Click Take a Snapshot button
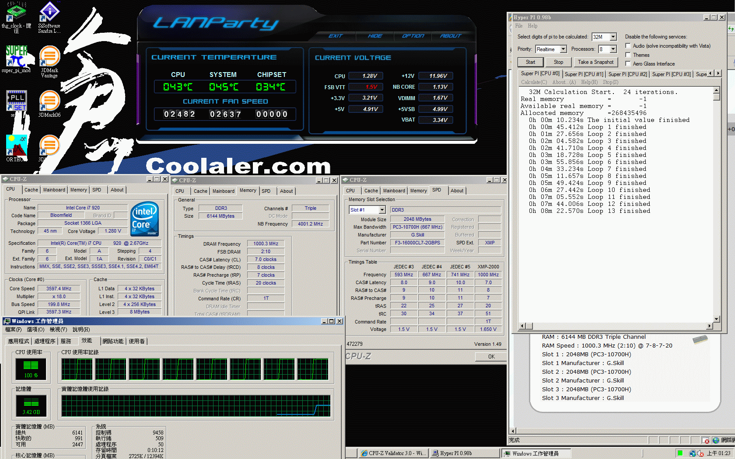This screenshot has width=735, height=459. [x=595, y=62]
